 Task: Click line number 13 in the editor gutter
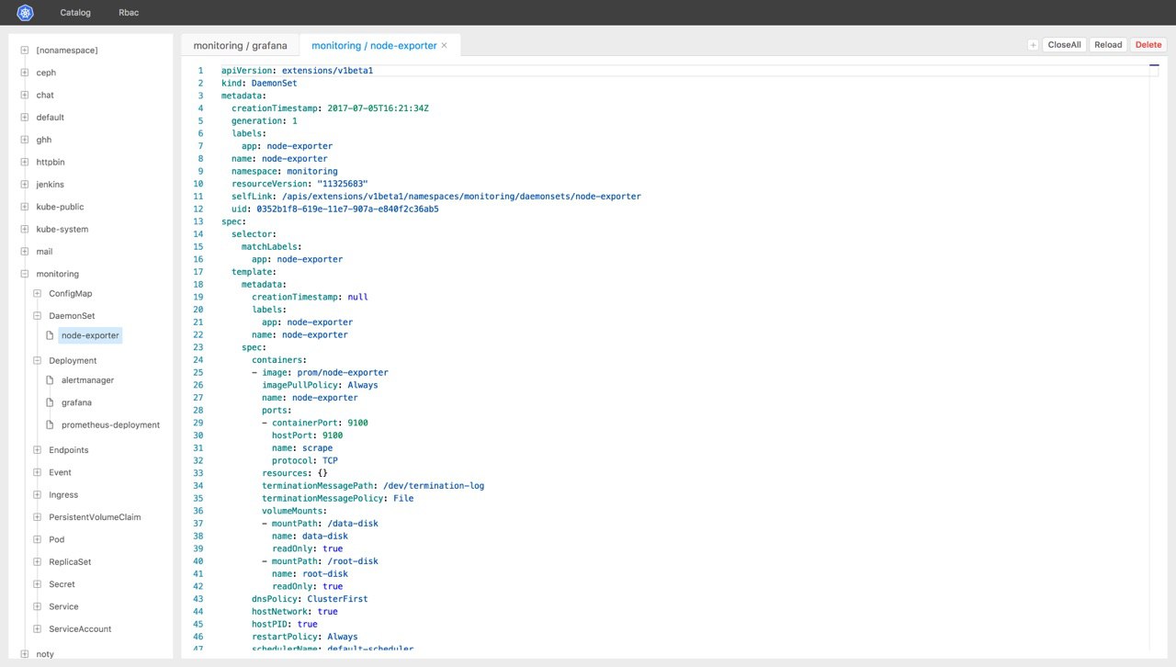coord(199,221)
